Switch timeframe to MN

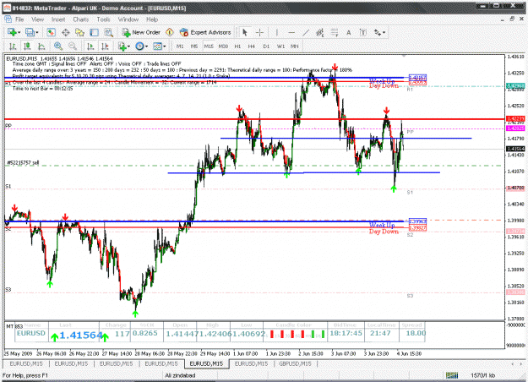pos(295,46)
